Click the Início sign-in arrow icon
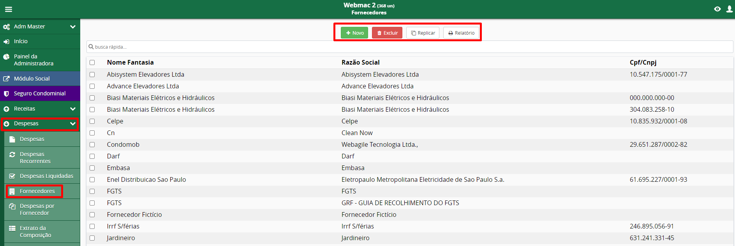The height and width of the screenshot is (246, 735). [x=6, y=42]
